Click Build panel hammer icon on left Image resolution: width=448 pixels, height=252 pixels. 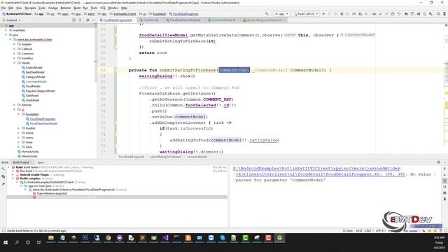(x=3, y=169)
